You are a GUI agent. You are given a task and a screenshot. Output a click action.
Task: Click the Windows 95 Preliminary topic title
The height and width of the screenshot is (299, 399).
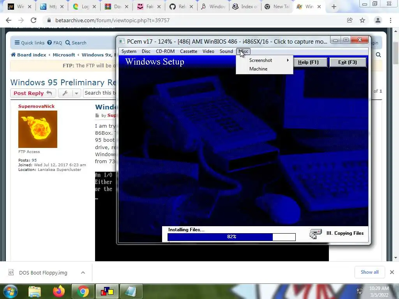coord(63,83)
